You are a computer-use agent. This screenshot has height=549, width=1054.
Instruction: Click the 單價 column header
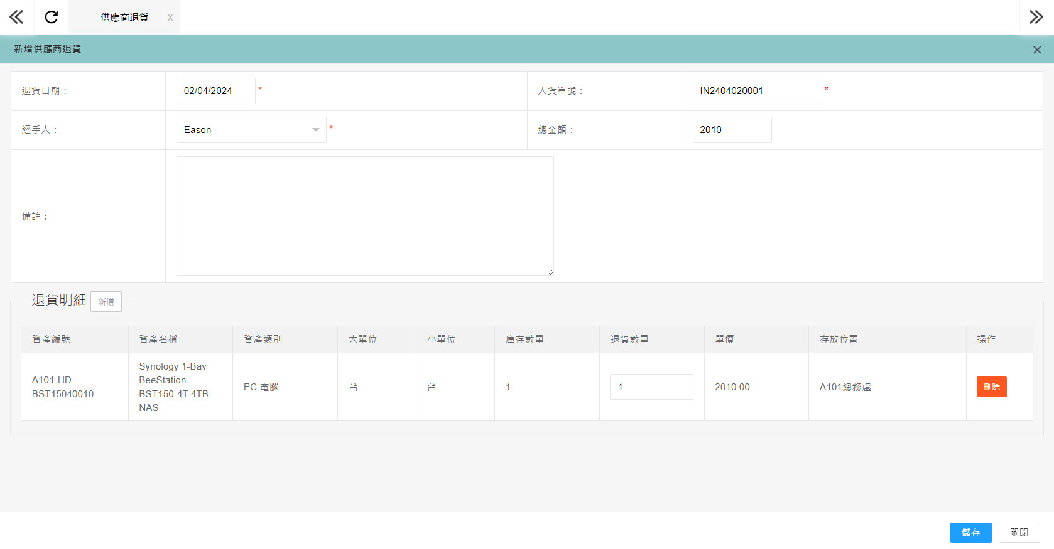[724, 339]
